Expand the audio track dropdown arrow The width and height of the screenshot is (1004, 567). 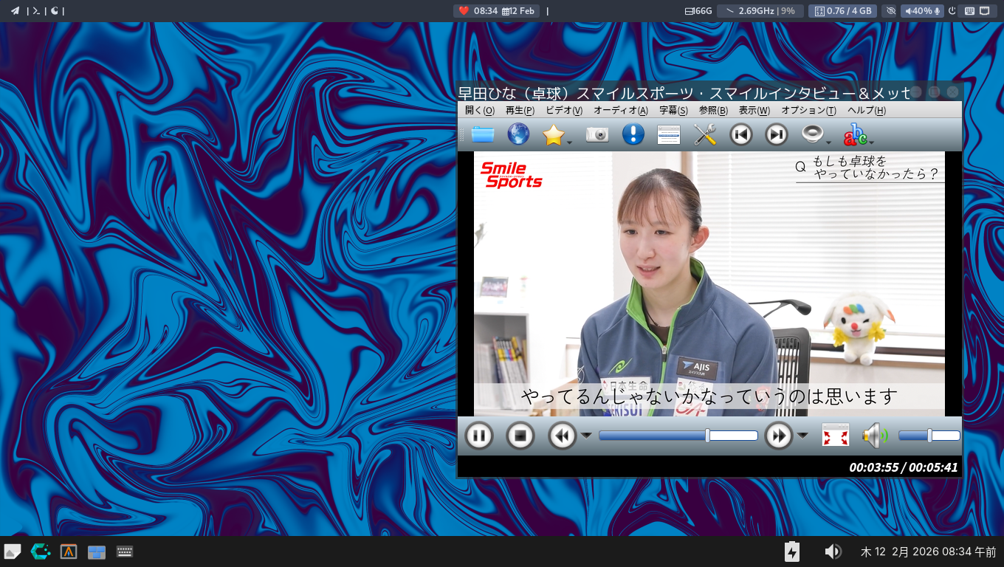tap(828, 141)
